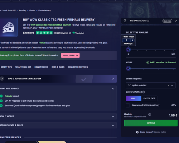The width and height of the screenshot is (179, 143).
Task: Clear the Select Reagents selection with X
Action: (169, 85)
